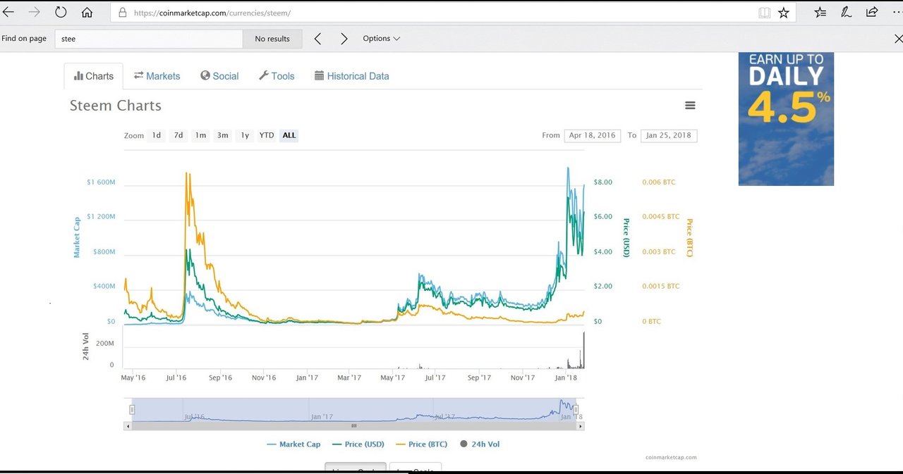The image size is (903, 474).
Task: Close the Find on page bar
Action: 897,39
